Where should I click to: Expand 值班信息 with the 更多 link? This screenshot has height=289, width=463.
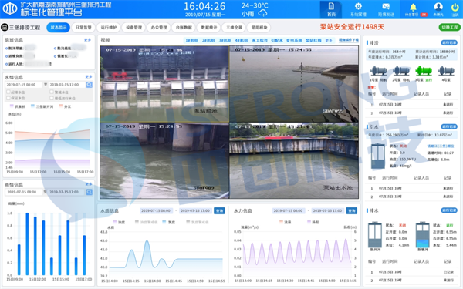tap(88, 40)
